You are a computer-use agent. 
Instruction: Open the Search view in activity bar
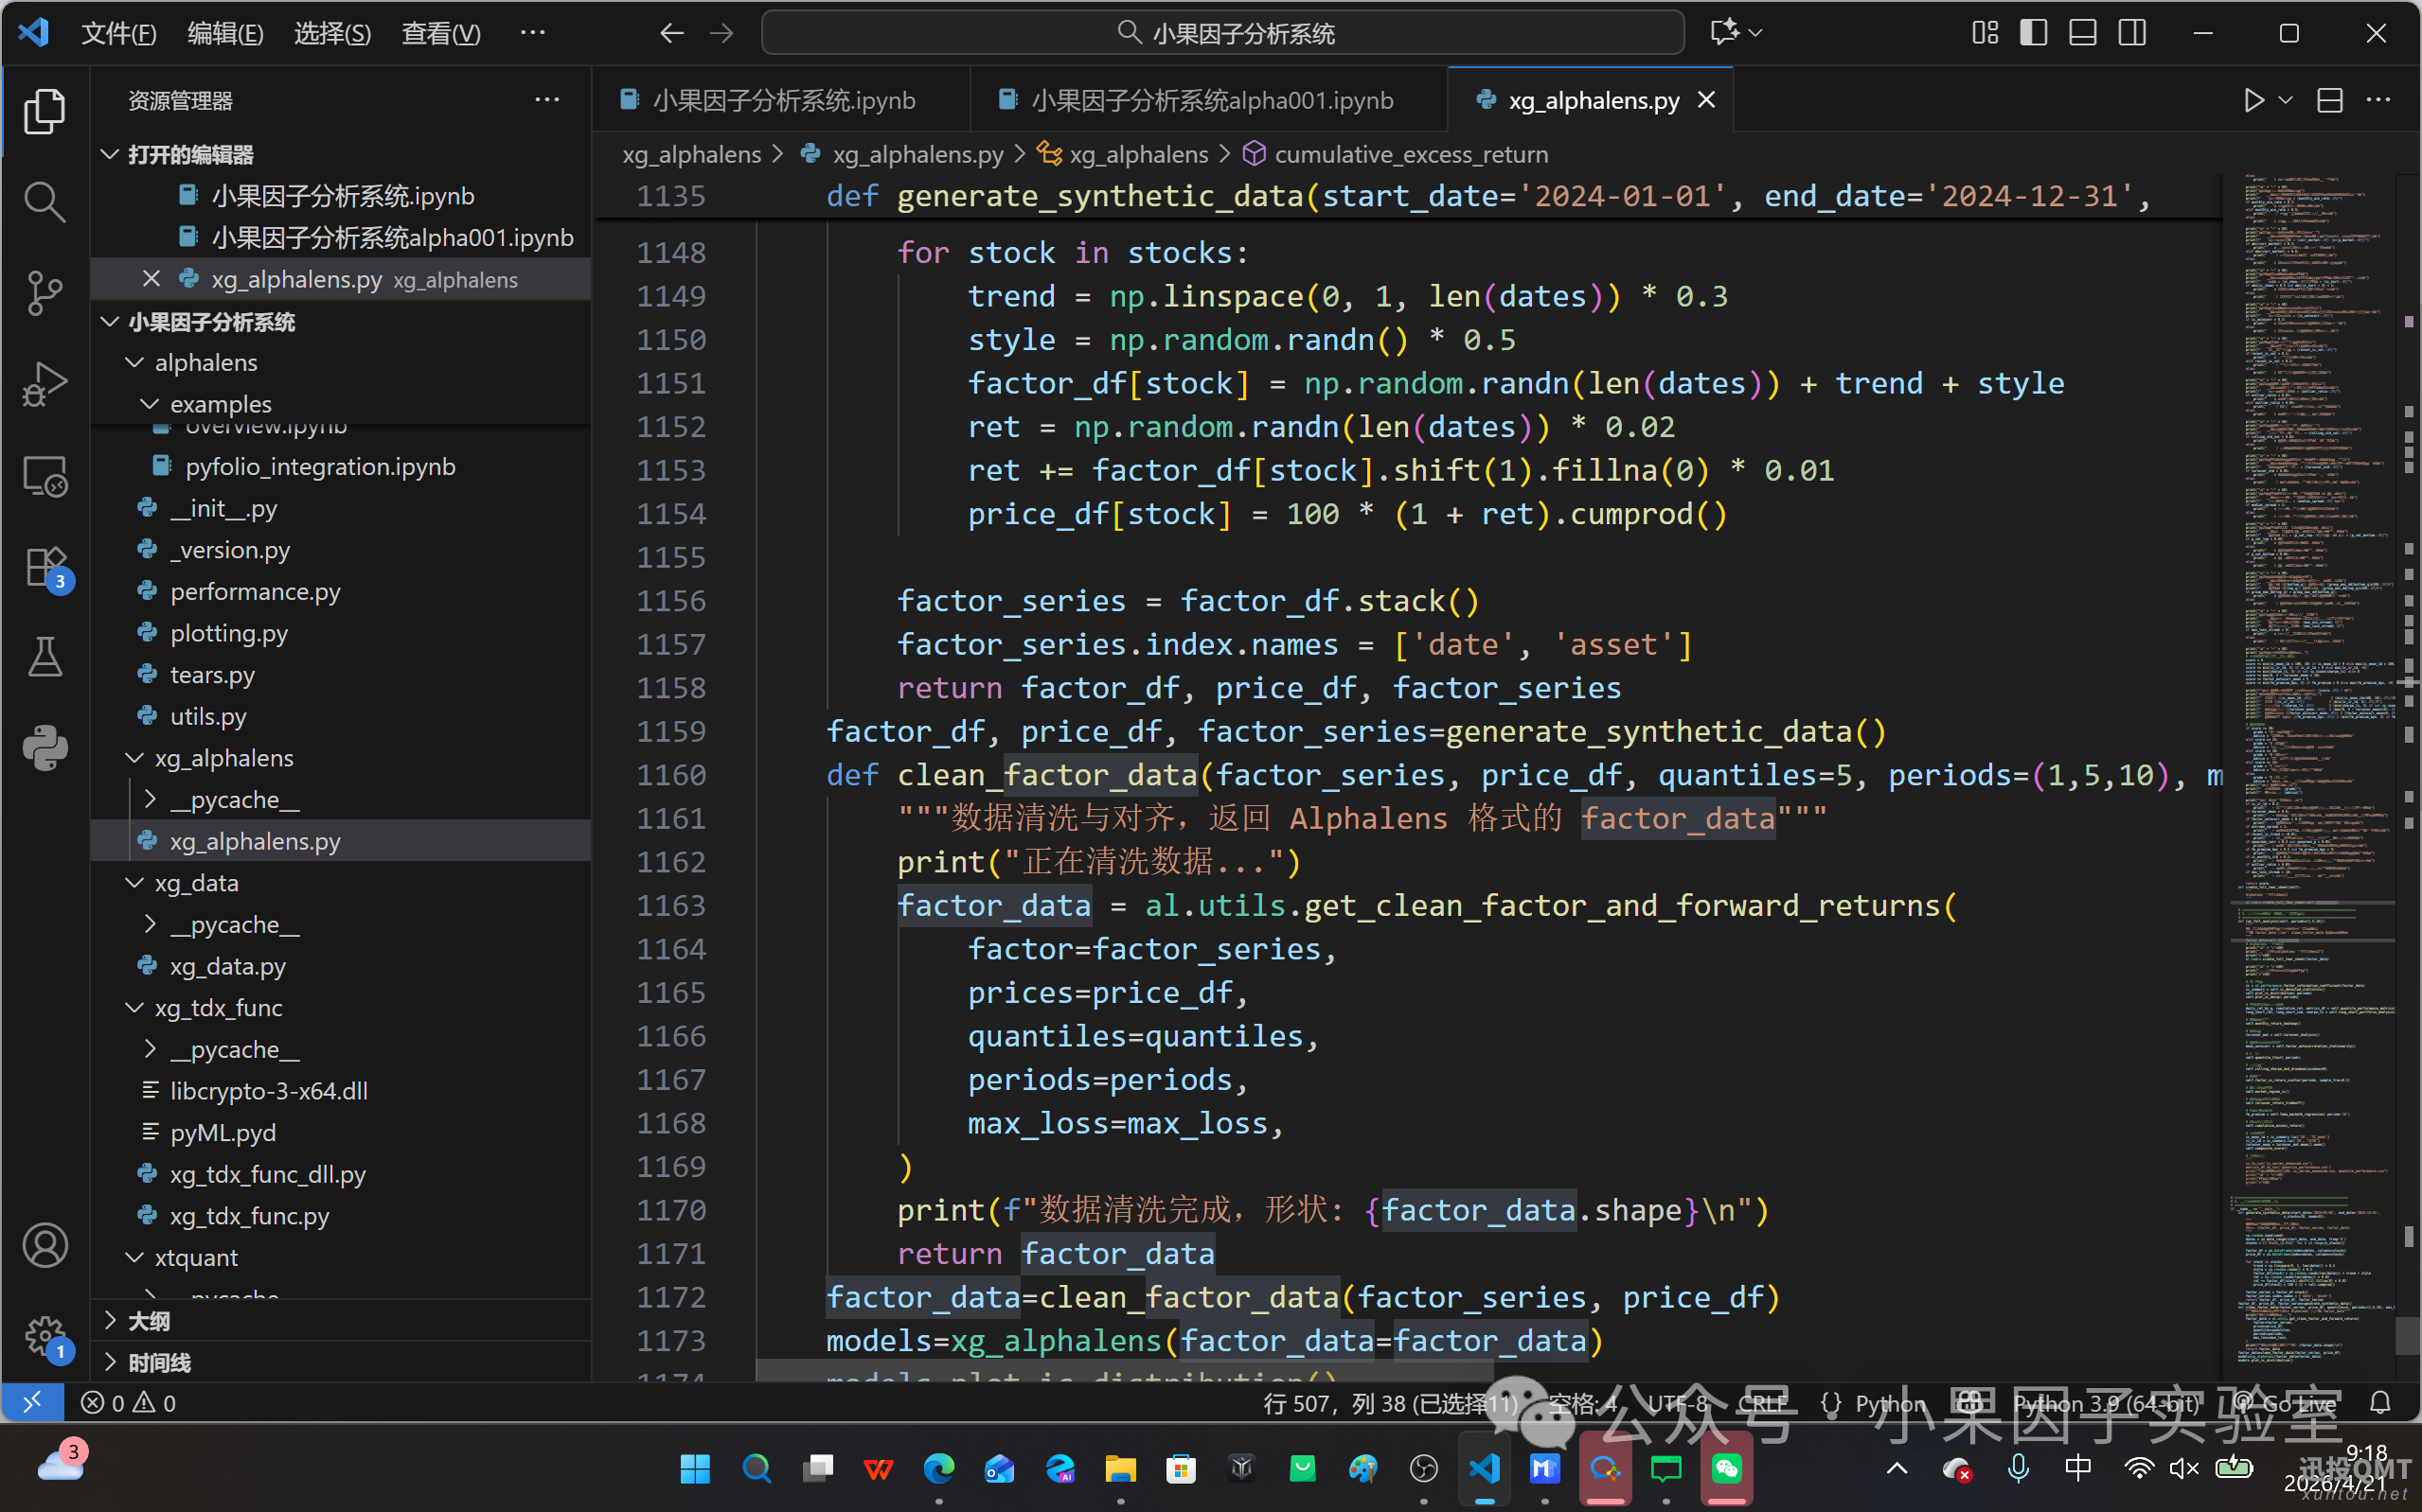pos(44,201)
